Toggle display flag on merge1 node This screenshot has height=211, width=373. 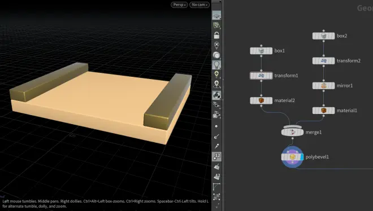[301, 132]
